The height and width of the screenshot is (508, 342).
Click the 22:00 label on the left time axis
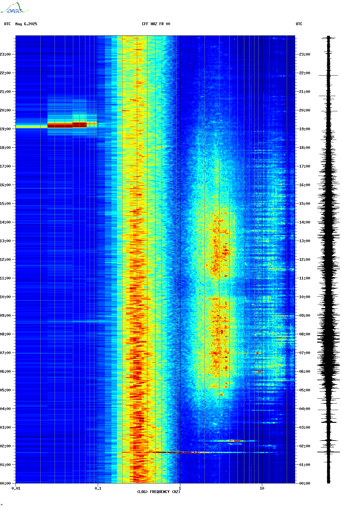5,73
